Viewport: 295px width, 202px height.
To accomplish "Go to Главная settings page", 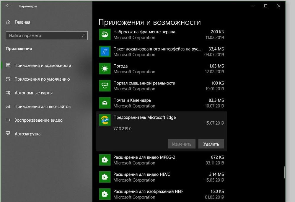I will click(x=46, y=22).
